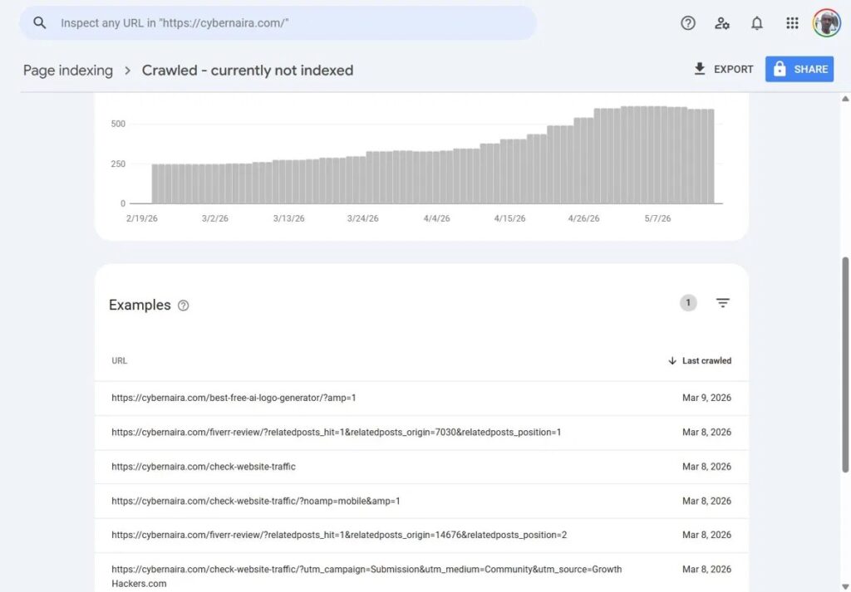The height and width of the screenshot is (592, 851).
Task: Click chart bar near 3/2/26
Action: coord(215,183)
